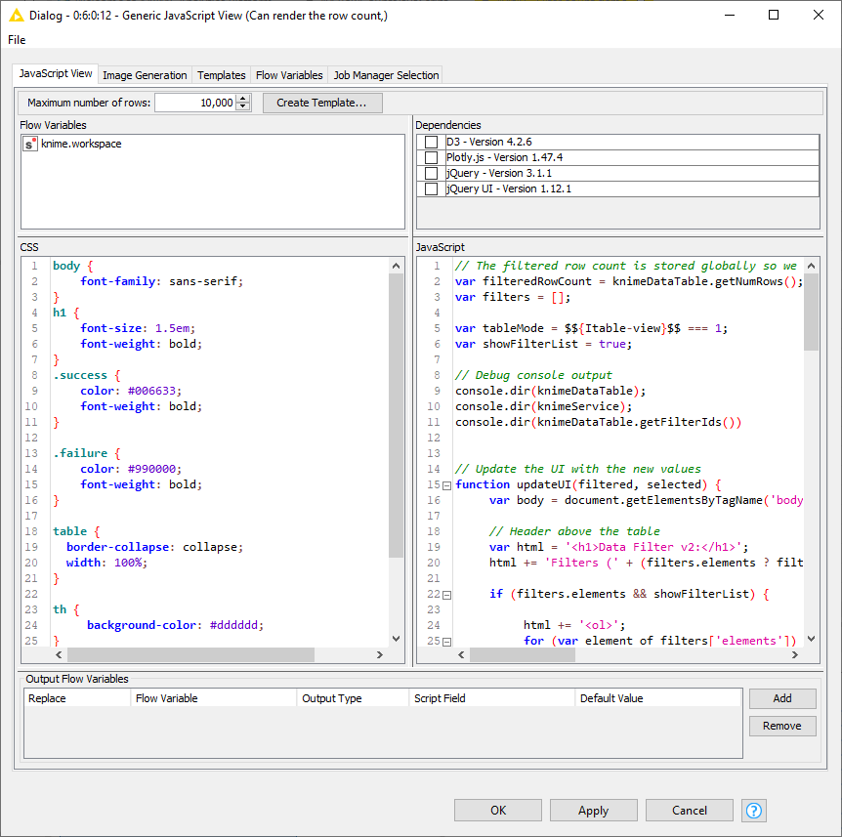This screenshot has width=842, height=837.
Task: Open the File menu
Action: pos(17,40)
